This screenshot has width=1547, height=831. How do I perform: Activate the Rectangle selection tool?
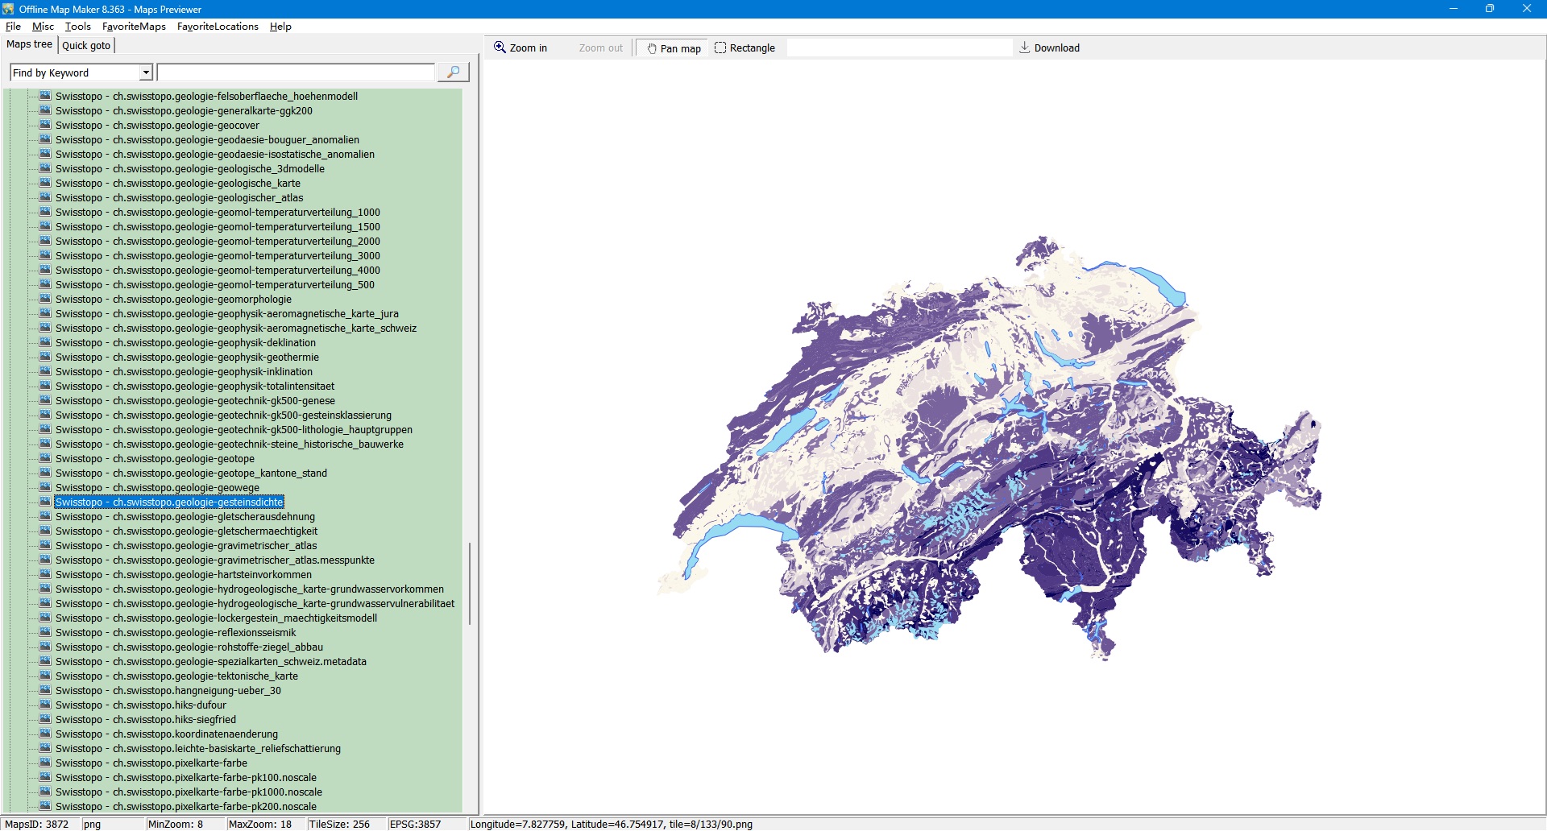coord(744,48)
